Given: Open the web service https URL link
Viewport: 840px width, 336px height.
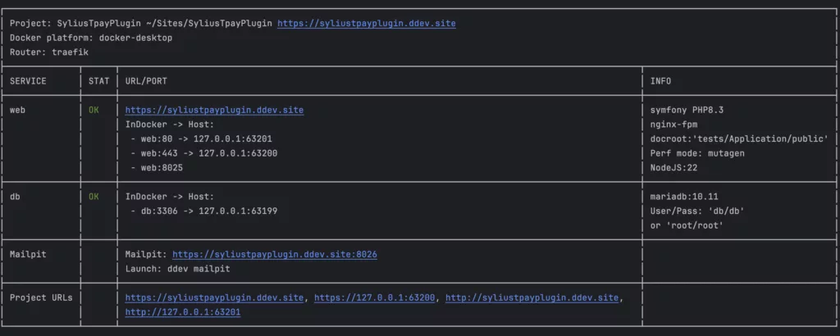Looking at the screenshot, I should click(214, 110).
